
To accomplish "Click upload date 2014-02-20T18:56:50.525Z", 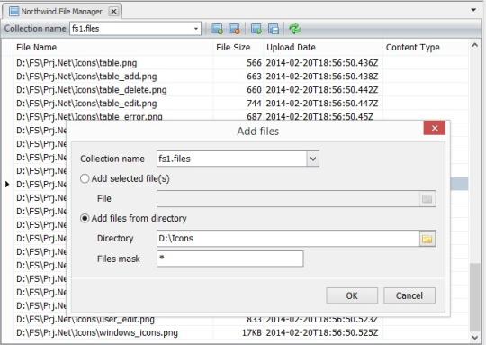I will 322,333.
